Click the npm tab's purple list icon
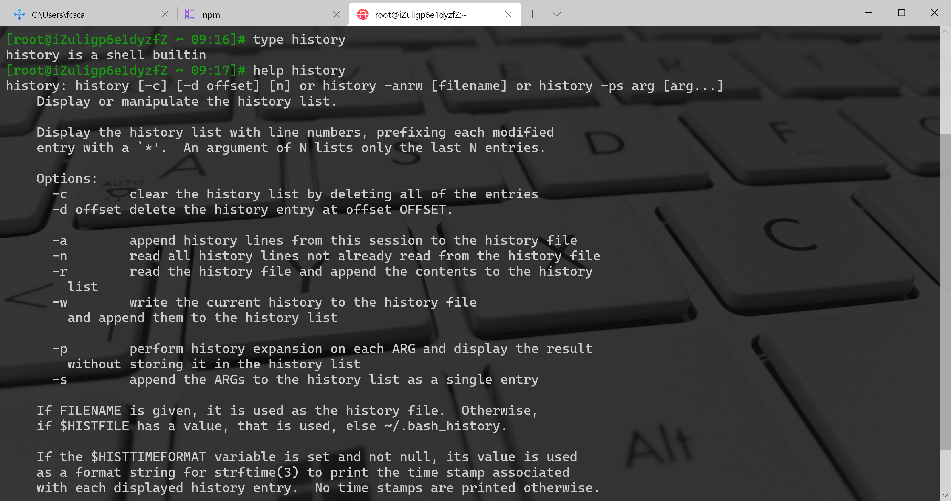Viewport: 951px width, 501px height. click(191, 14)
